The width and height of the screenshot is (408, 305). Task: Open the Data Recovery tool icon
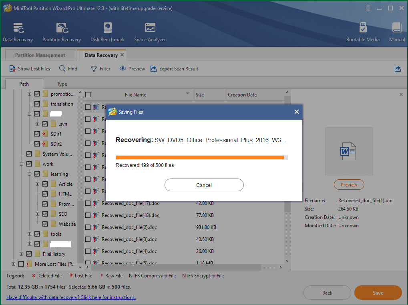click(18, 28)
